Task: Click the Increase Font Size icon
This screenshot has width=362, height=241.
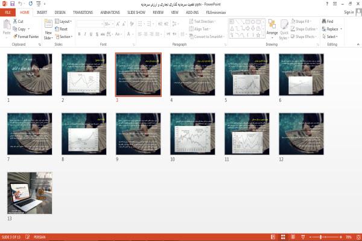Action: (118, 24)
